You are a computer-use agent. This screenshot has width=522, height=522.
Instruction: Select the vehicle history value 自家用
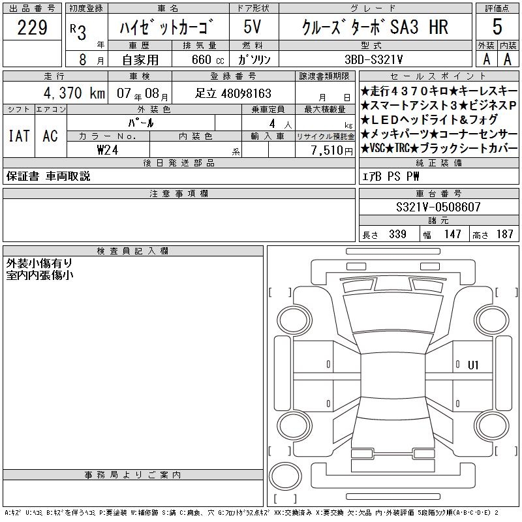coord(140,60)
